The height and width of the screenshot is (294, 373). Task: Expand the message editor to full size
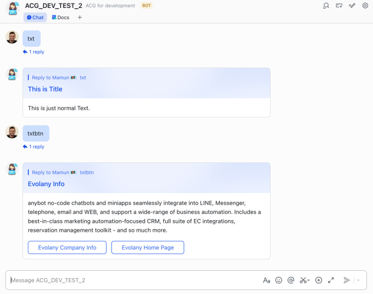click(x=331, y=280)
